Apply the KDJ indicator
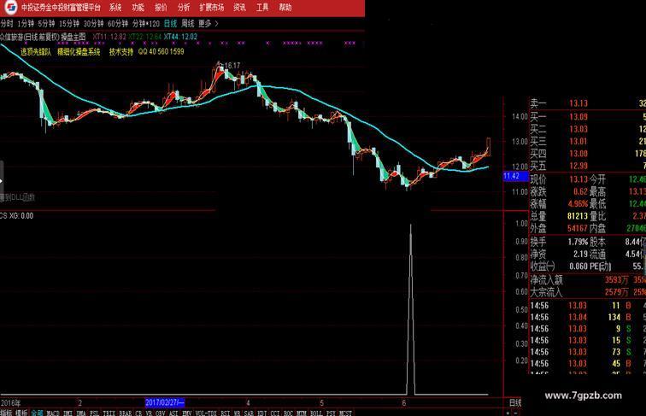Screen dimensions: 646x416 pyautogui.click(x=262, y=413)
